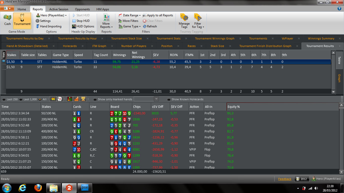Click the colored grid icon in hands toolbar
The image size is (344, 193).
[x=70, y=99]
